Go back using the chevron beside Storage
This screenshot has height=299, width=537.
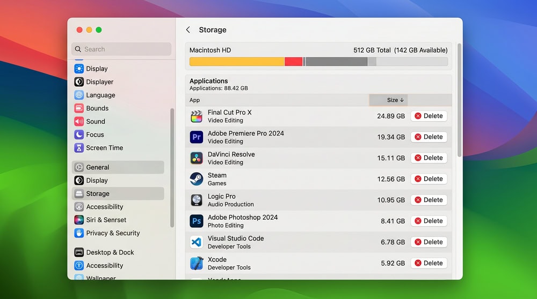[x=188, y=29]
